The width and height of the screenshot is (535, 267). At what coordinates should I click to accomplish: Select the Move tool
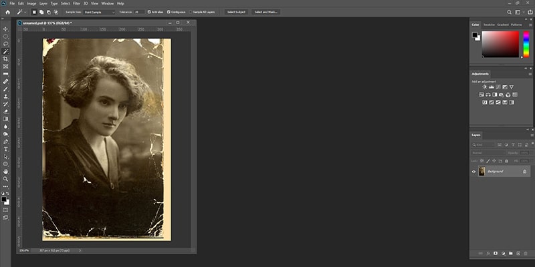[5, 29]
